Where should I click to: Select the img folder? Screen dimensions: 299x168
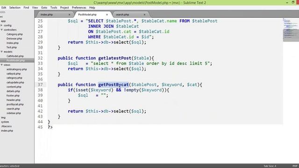click(3, 118)
